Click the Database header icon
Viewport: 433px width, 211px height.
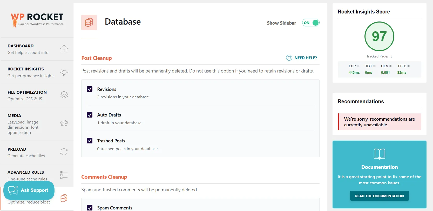click(89, 23)
